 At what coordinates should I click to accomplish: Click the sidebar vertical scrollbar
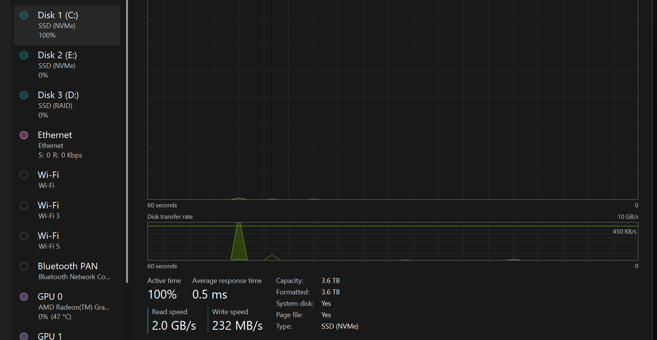(x=127, y=141)
